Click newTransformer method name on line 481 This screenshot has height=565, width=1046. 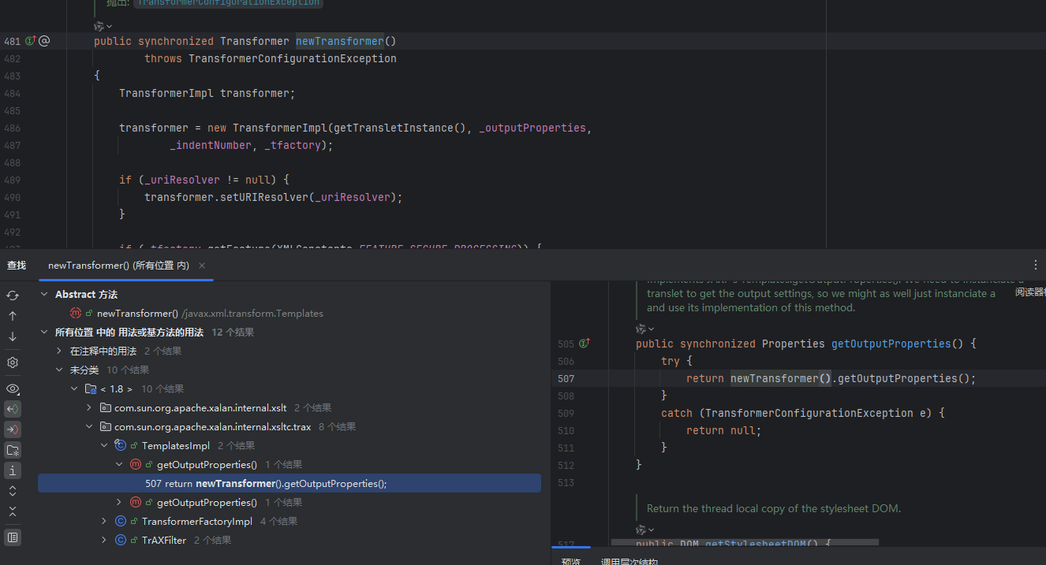click(x=339, y=41)
